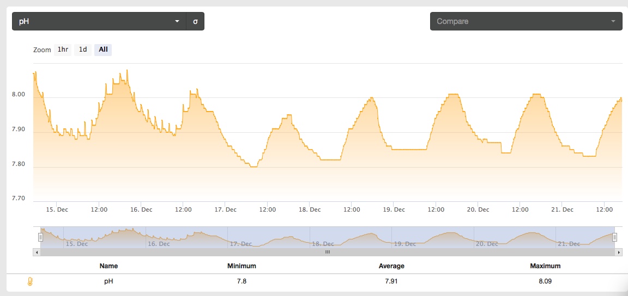This screenshot has width=628, height=296.
Task: Click the 20. Dec x-axis label on main chart
Action: pos(478,209)
